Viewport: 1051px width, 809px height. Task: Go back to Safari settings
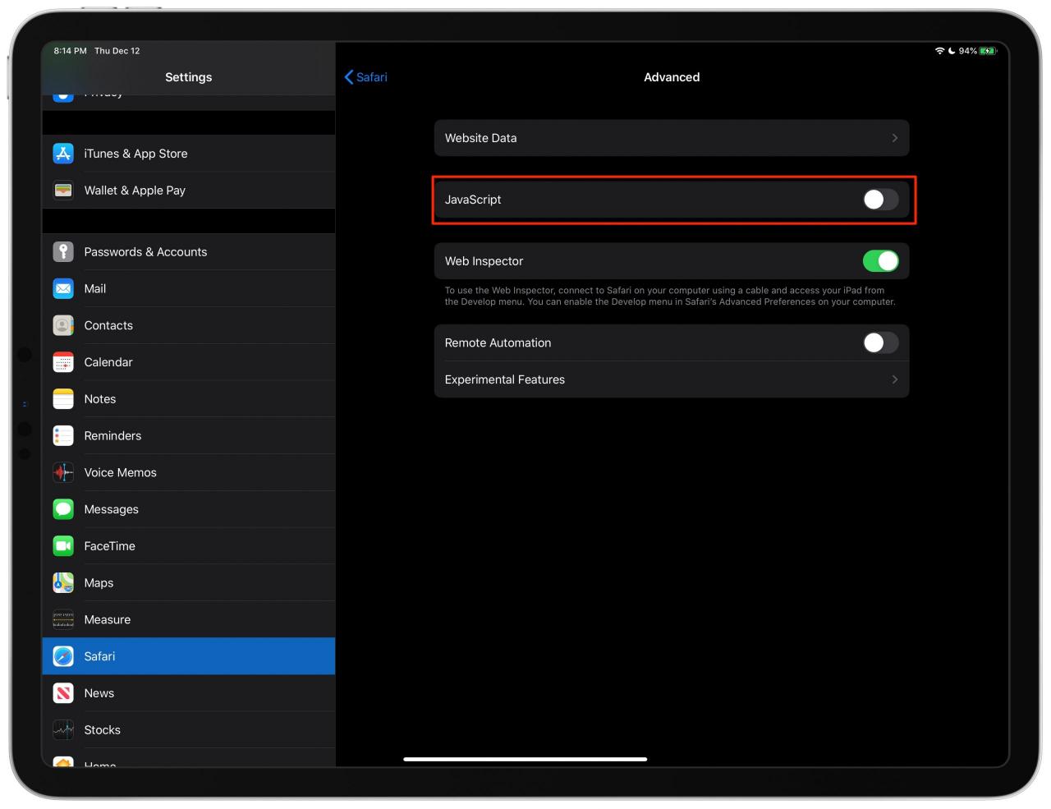point(366,77)
